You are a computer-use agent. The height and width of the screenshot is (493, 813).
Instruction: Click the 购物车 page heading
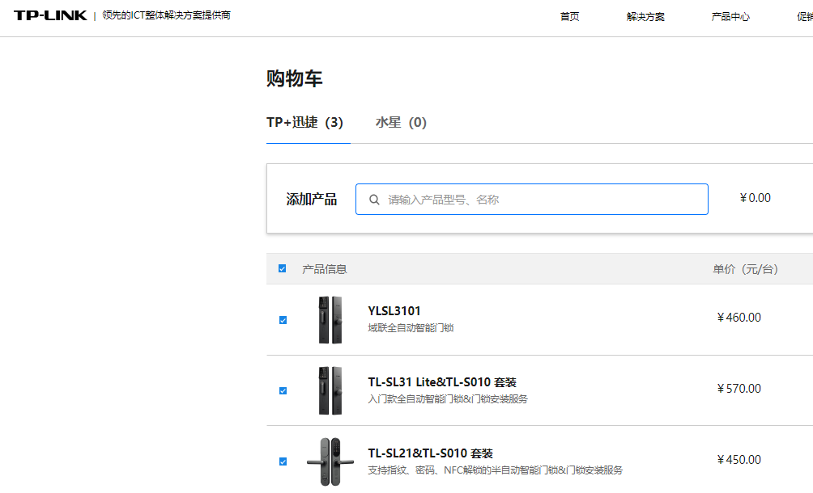pyautogui.click(x=295, y=78)
